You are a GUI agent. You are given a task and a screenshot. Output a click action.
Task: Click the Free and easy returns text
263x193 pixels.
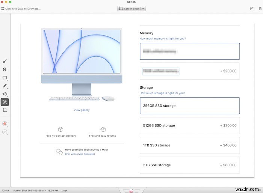[x=103, y=136]
